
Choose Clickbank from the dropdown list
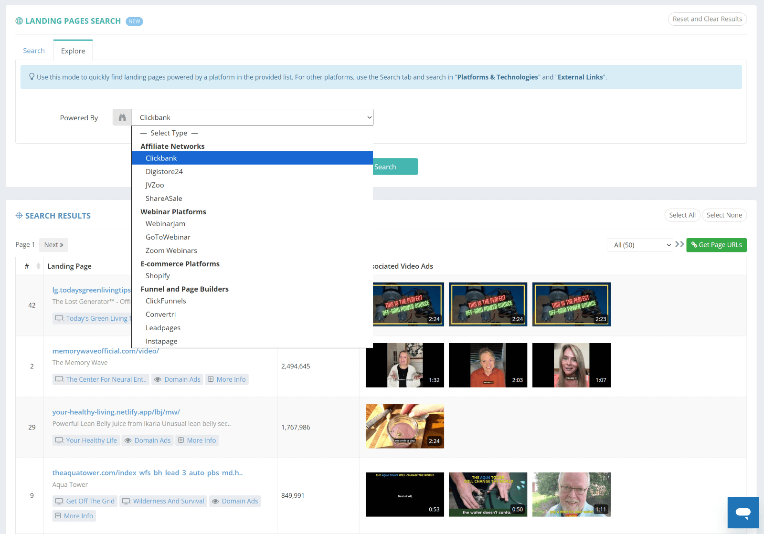click(x=252, y=158)
